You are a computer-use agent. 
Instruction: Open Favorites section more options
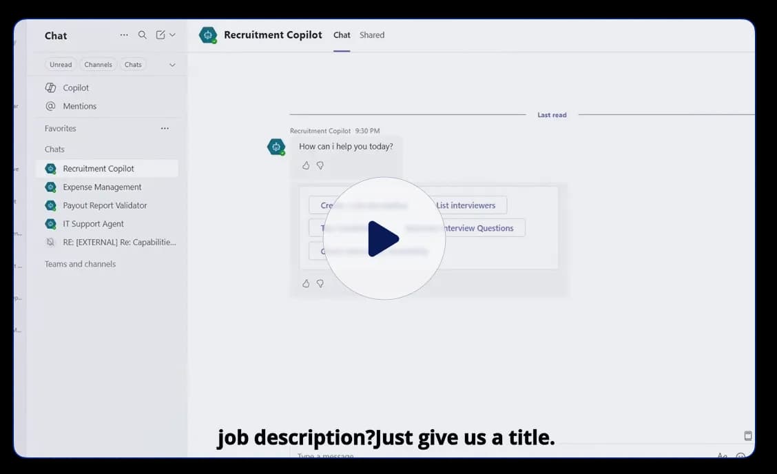[165, 128]
